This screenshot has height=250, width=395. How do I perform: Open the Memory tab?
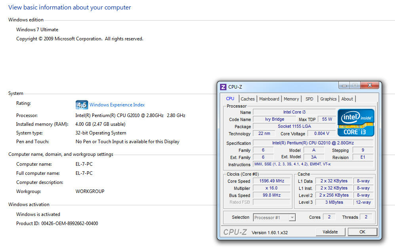click(x=291, y=99)
